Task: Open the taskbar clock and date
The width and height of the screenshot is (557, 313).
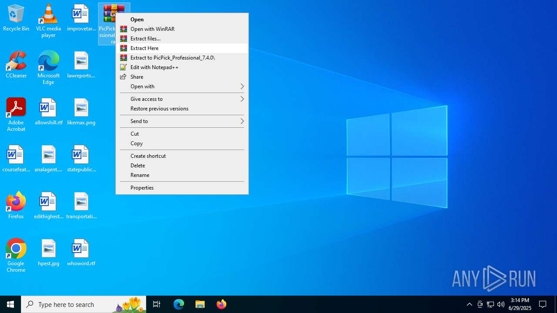Action: pos(520,304)
